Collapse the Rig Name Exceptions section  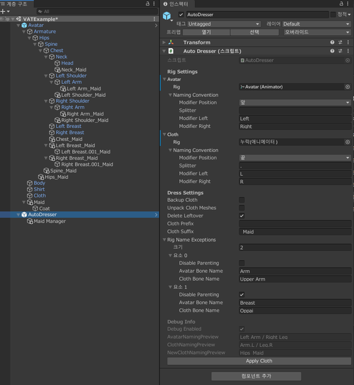[x=164, y=240]
